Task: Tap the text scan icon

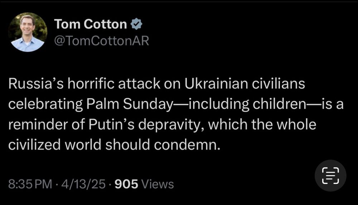Action: coord(330,176)
